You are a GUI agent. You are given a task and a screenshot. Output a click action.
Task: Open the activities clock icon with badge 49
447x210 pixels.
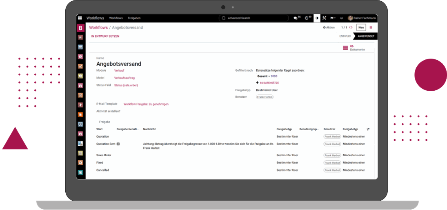click(307, 18)
